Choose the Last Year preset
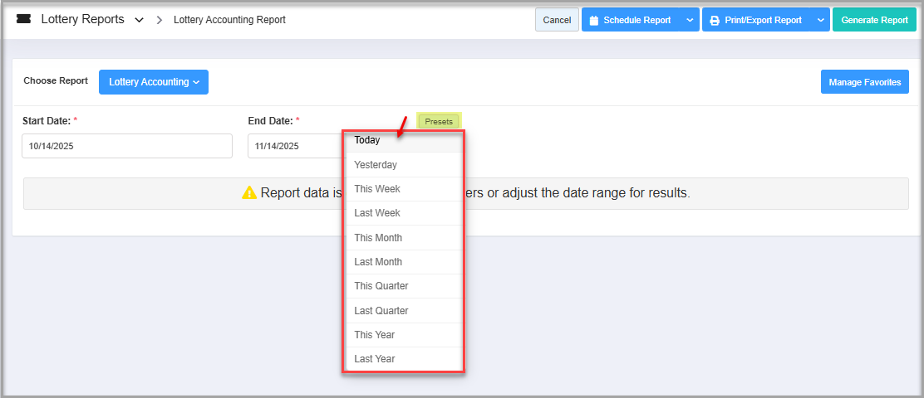 (x=404, y=358)
